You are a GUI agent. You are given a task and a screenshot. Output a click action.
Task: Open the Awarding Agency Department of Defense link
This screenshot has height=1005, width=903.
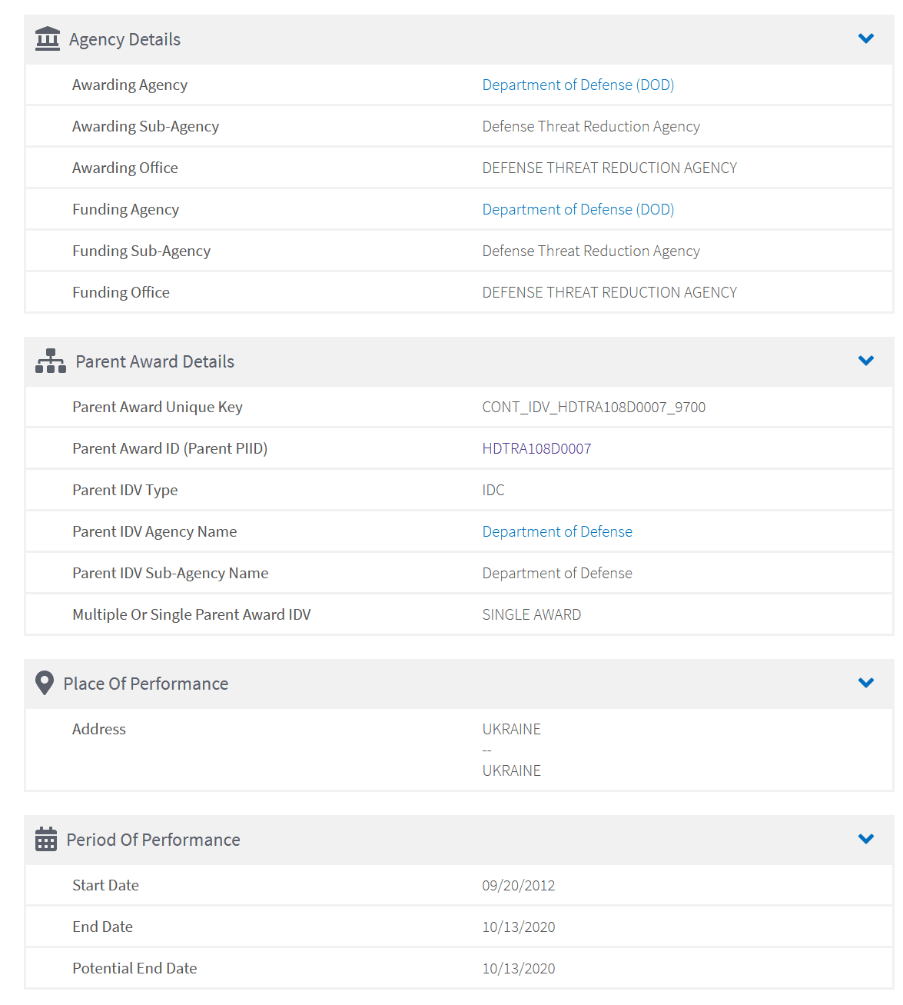578,85
